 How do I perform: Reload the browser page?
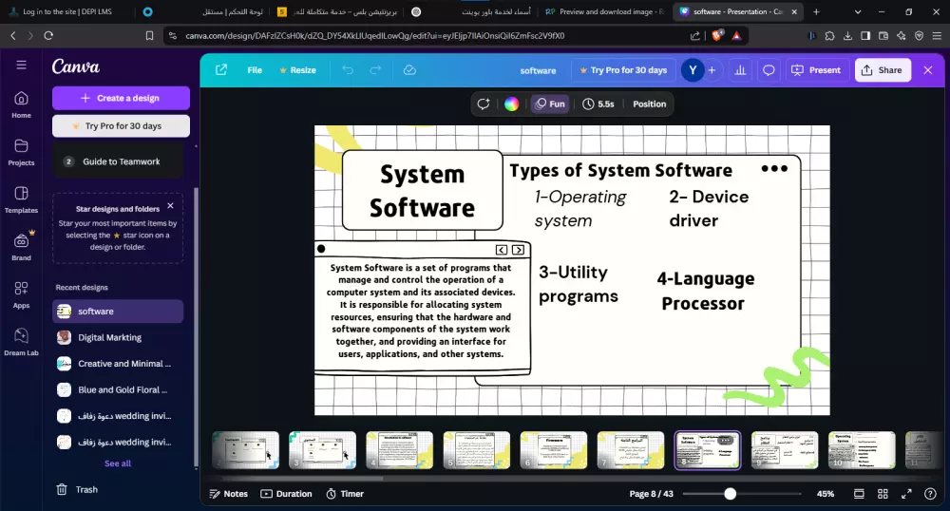coord(48,36)
